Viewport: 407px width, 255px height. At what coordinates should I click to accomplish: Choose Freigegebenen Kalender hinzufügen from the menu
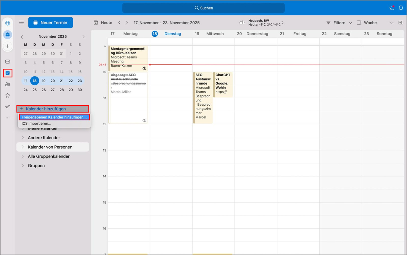coord(54,117)
